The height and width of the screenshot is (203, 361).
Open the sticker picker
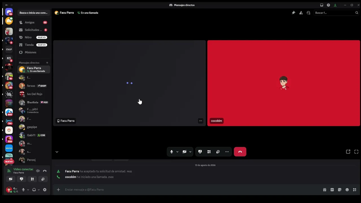[340, 190]
